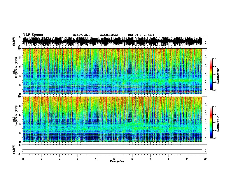This screenshot has height=178, width=231.
Task: Click the time axis tick label '8'
Action: (x=169, y=159)
